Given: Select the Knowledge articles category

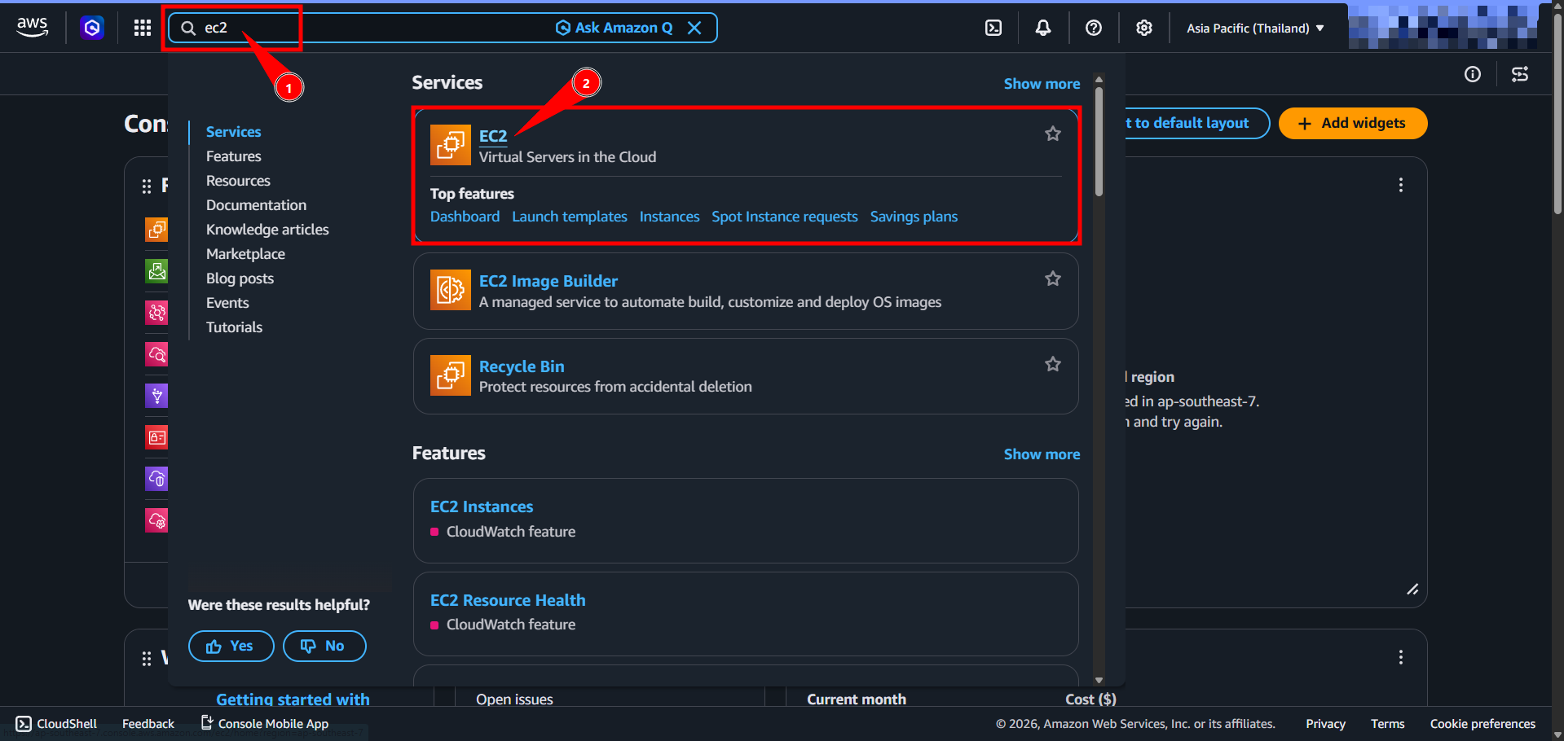Looking at the screenshot, I should 267,230.
